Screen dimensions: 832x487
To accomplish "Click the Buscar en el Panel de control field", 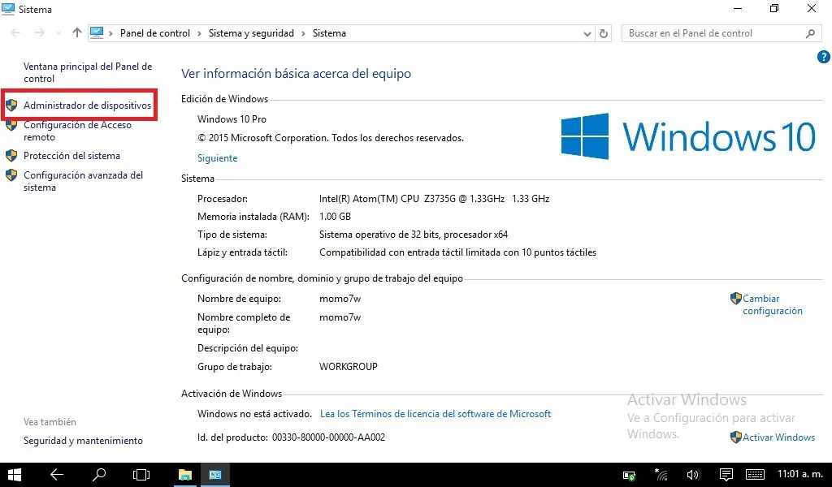I will point(721,33).
